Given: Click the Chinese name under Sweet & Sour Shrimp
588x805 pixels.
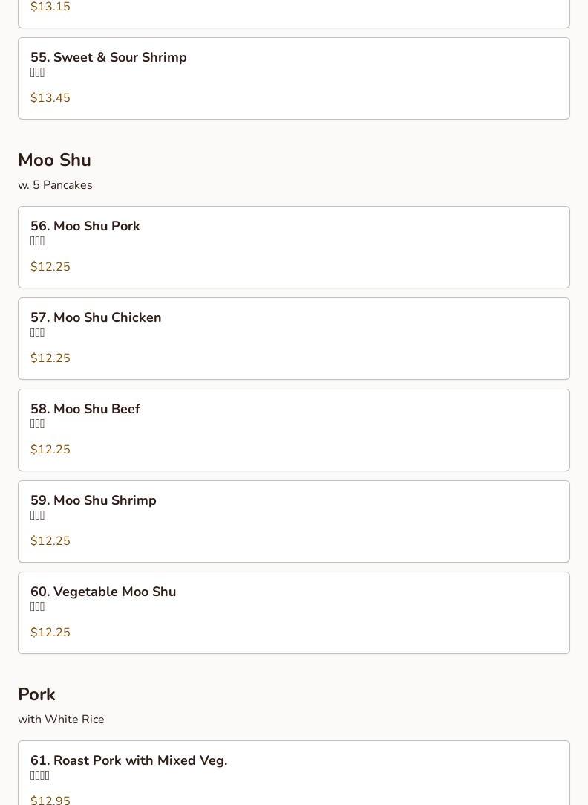Looking at the screenshot, I should 38,73.
